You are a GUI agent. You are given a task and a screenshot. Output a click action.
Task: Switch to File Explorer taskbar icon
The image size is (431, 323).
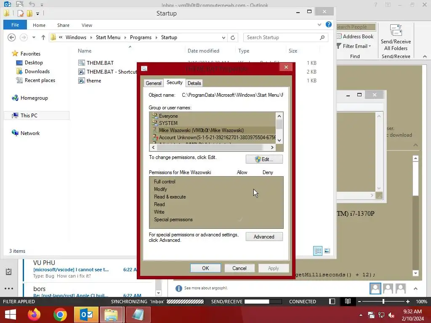pos(111,315)
